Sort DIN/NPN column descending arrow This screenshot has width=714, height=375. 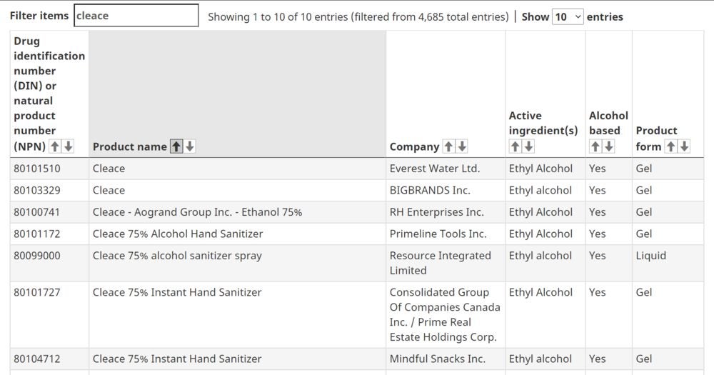(69, 146)
